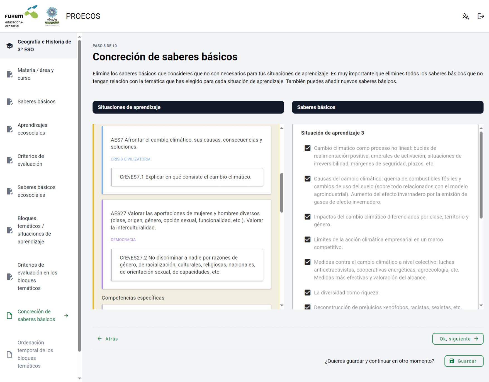Open the language translate icon

(465, 16)
